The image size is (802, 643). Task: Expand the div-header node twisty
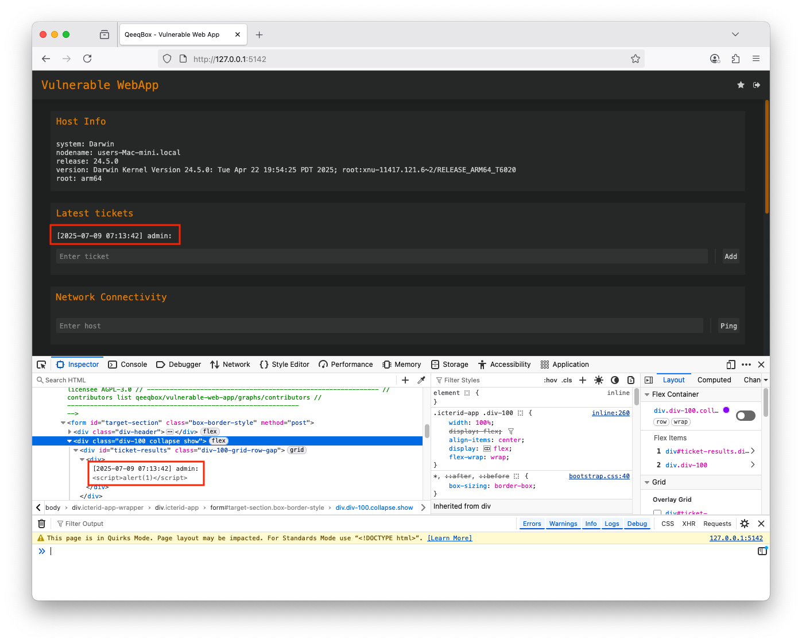pos(70,432)
